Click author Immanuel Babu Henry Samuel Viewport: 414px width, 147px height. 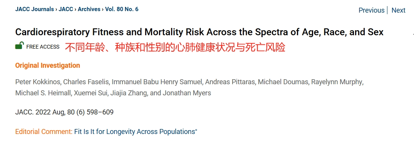click(x=157, y=82)
